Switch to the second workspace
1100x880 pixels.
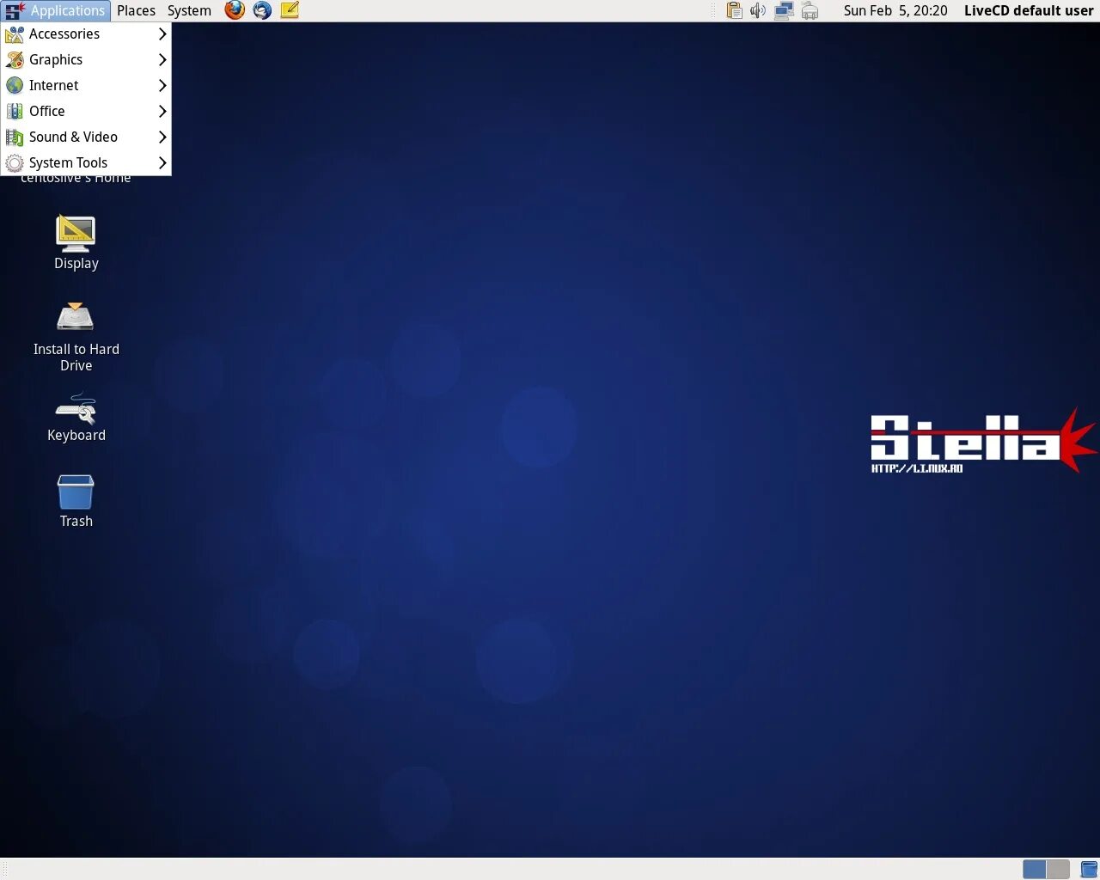[1058, 869]
